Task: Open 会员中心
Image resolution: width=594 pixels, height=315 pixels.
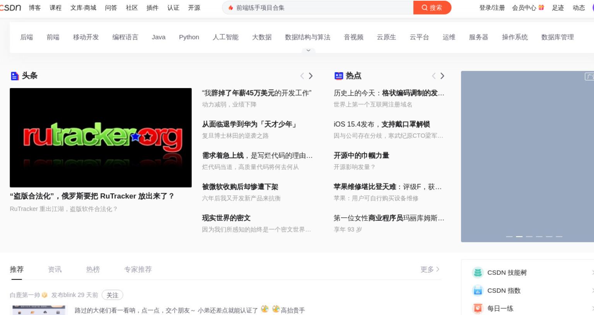Action: [524, 8]
